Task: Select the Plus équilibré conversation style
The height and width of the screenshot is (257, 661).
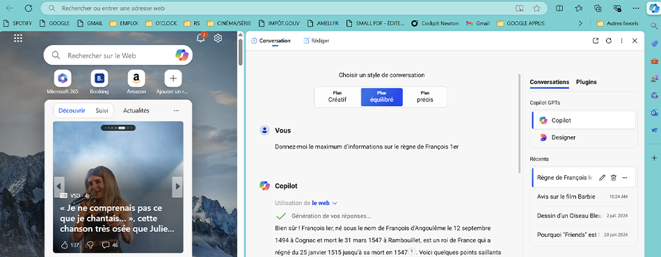Action: (381, 97)
